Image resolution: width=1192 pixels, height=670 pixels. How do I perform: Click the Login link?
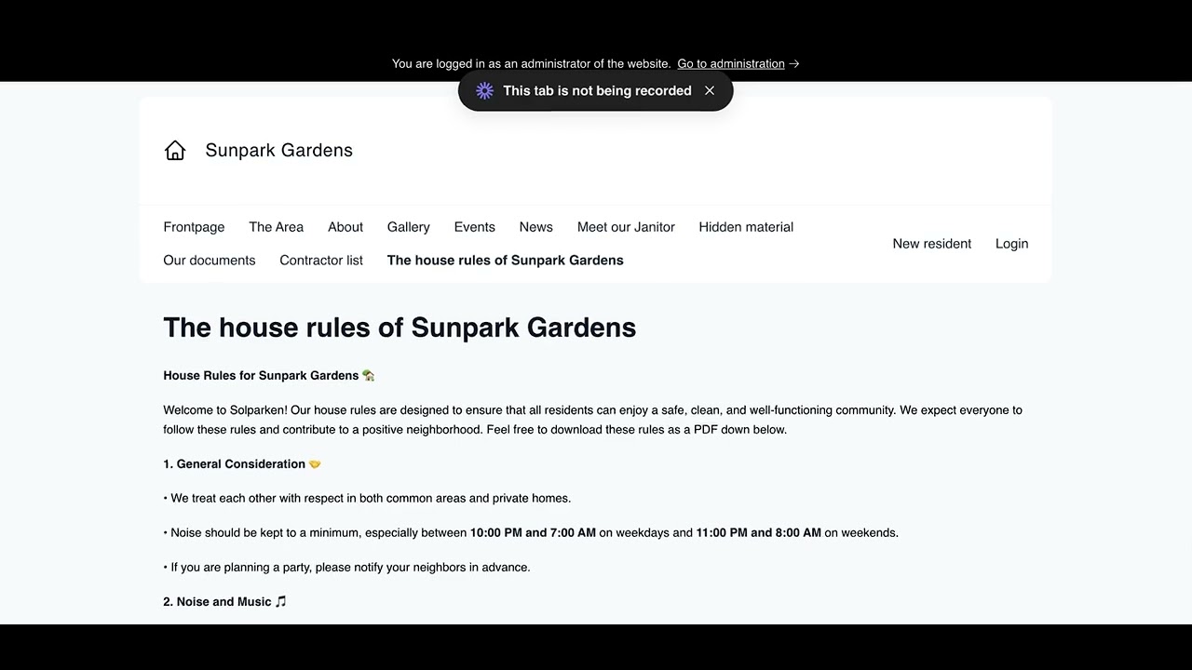click(1011, 244)
